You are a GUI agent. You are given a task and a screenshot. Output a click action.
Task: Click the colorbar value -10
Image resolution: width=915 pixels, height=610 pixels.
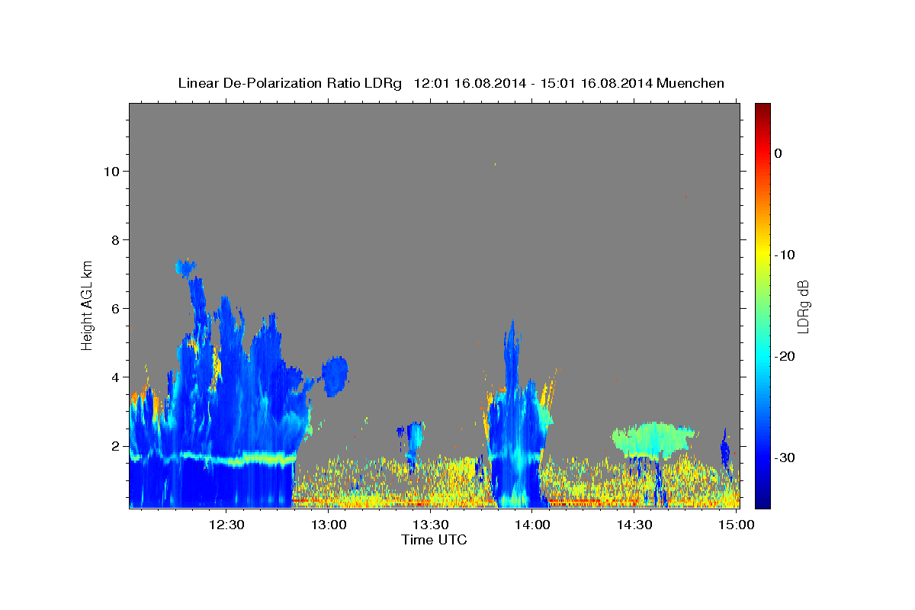tap(785, 255)
